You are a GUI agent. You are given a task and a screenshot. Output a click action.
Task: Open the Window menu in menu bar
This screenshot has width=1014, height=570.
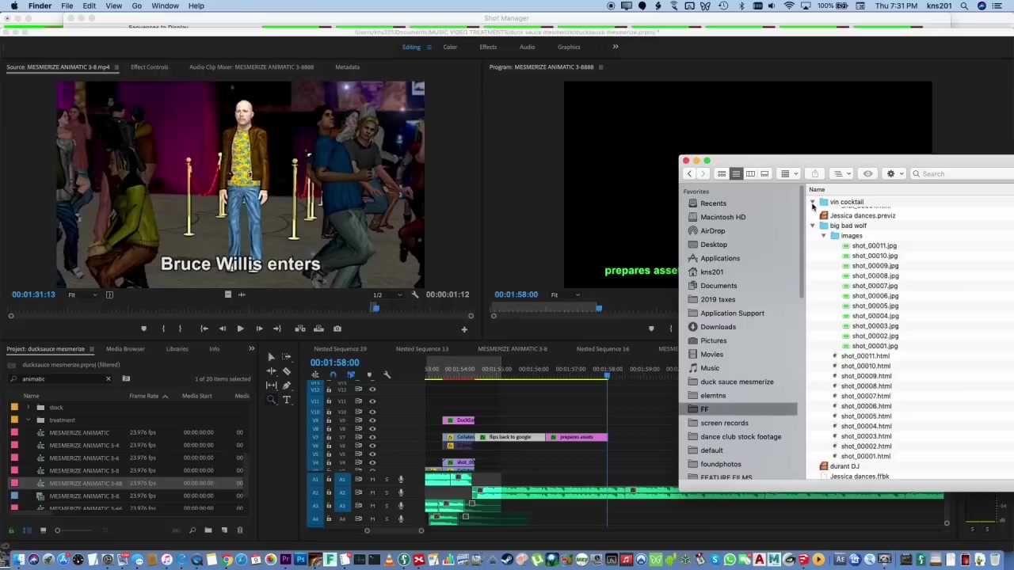165,6
